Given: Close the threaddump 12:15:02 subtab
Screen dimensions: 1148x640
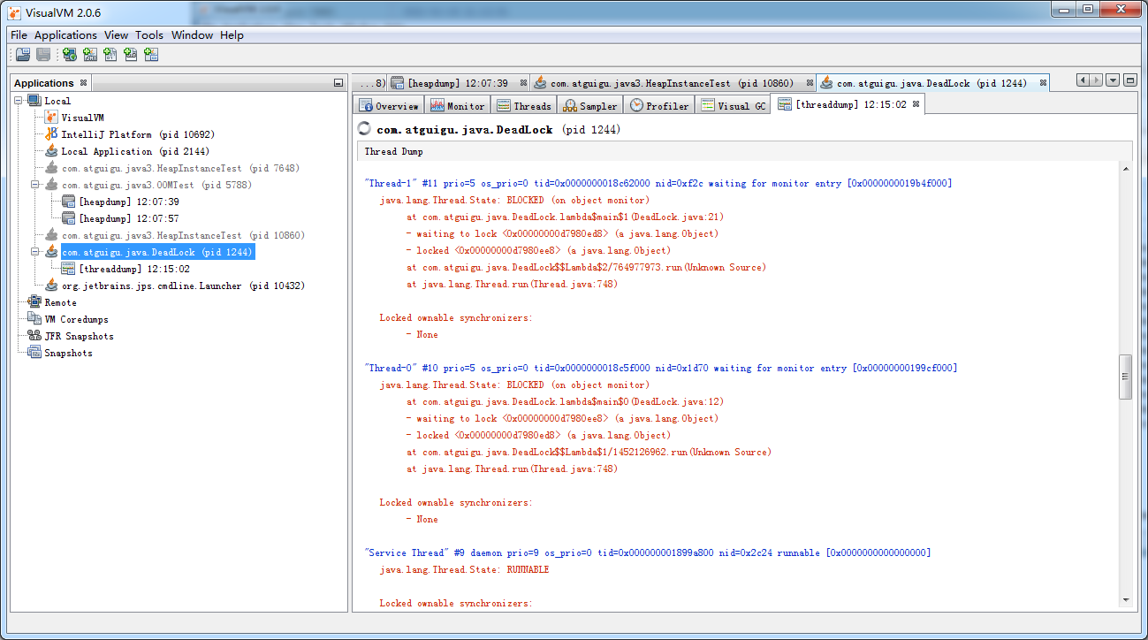Looking at the screenshot, I should [916, 104].
